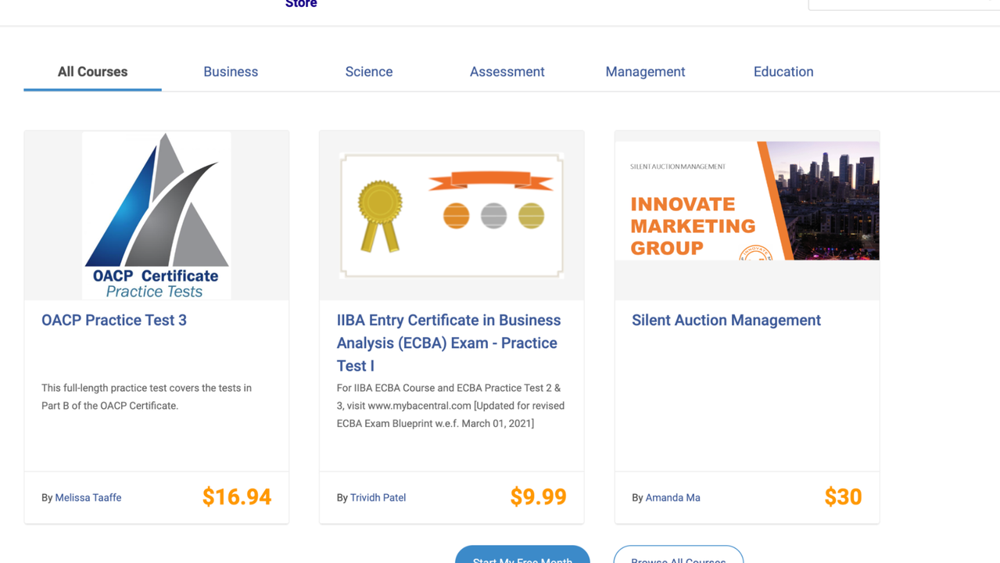Select the Science tab
1000x563 pixels.
369,72
